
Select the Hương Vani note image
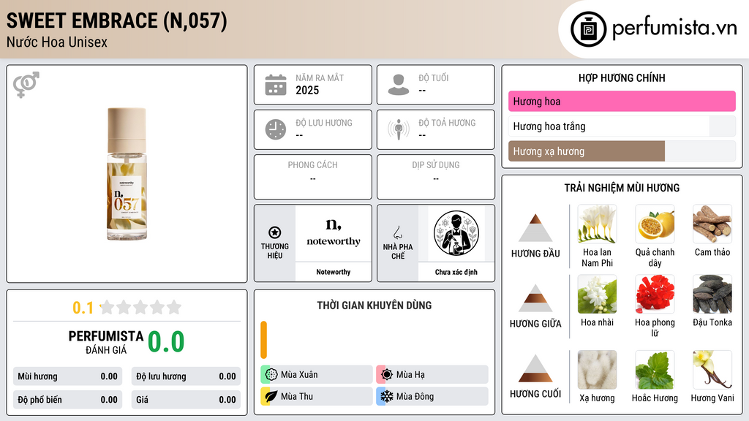[x=712, y=370]
